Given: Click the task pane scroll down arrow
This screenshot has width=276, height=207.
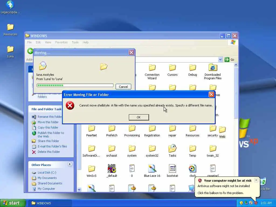Looking at the screenshot, I should point(79,189).
